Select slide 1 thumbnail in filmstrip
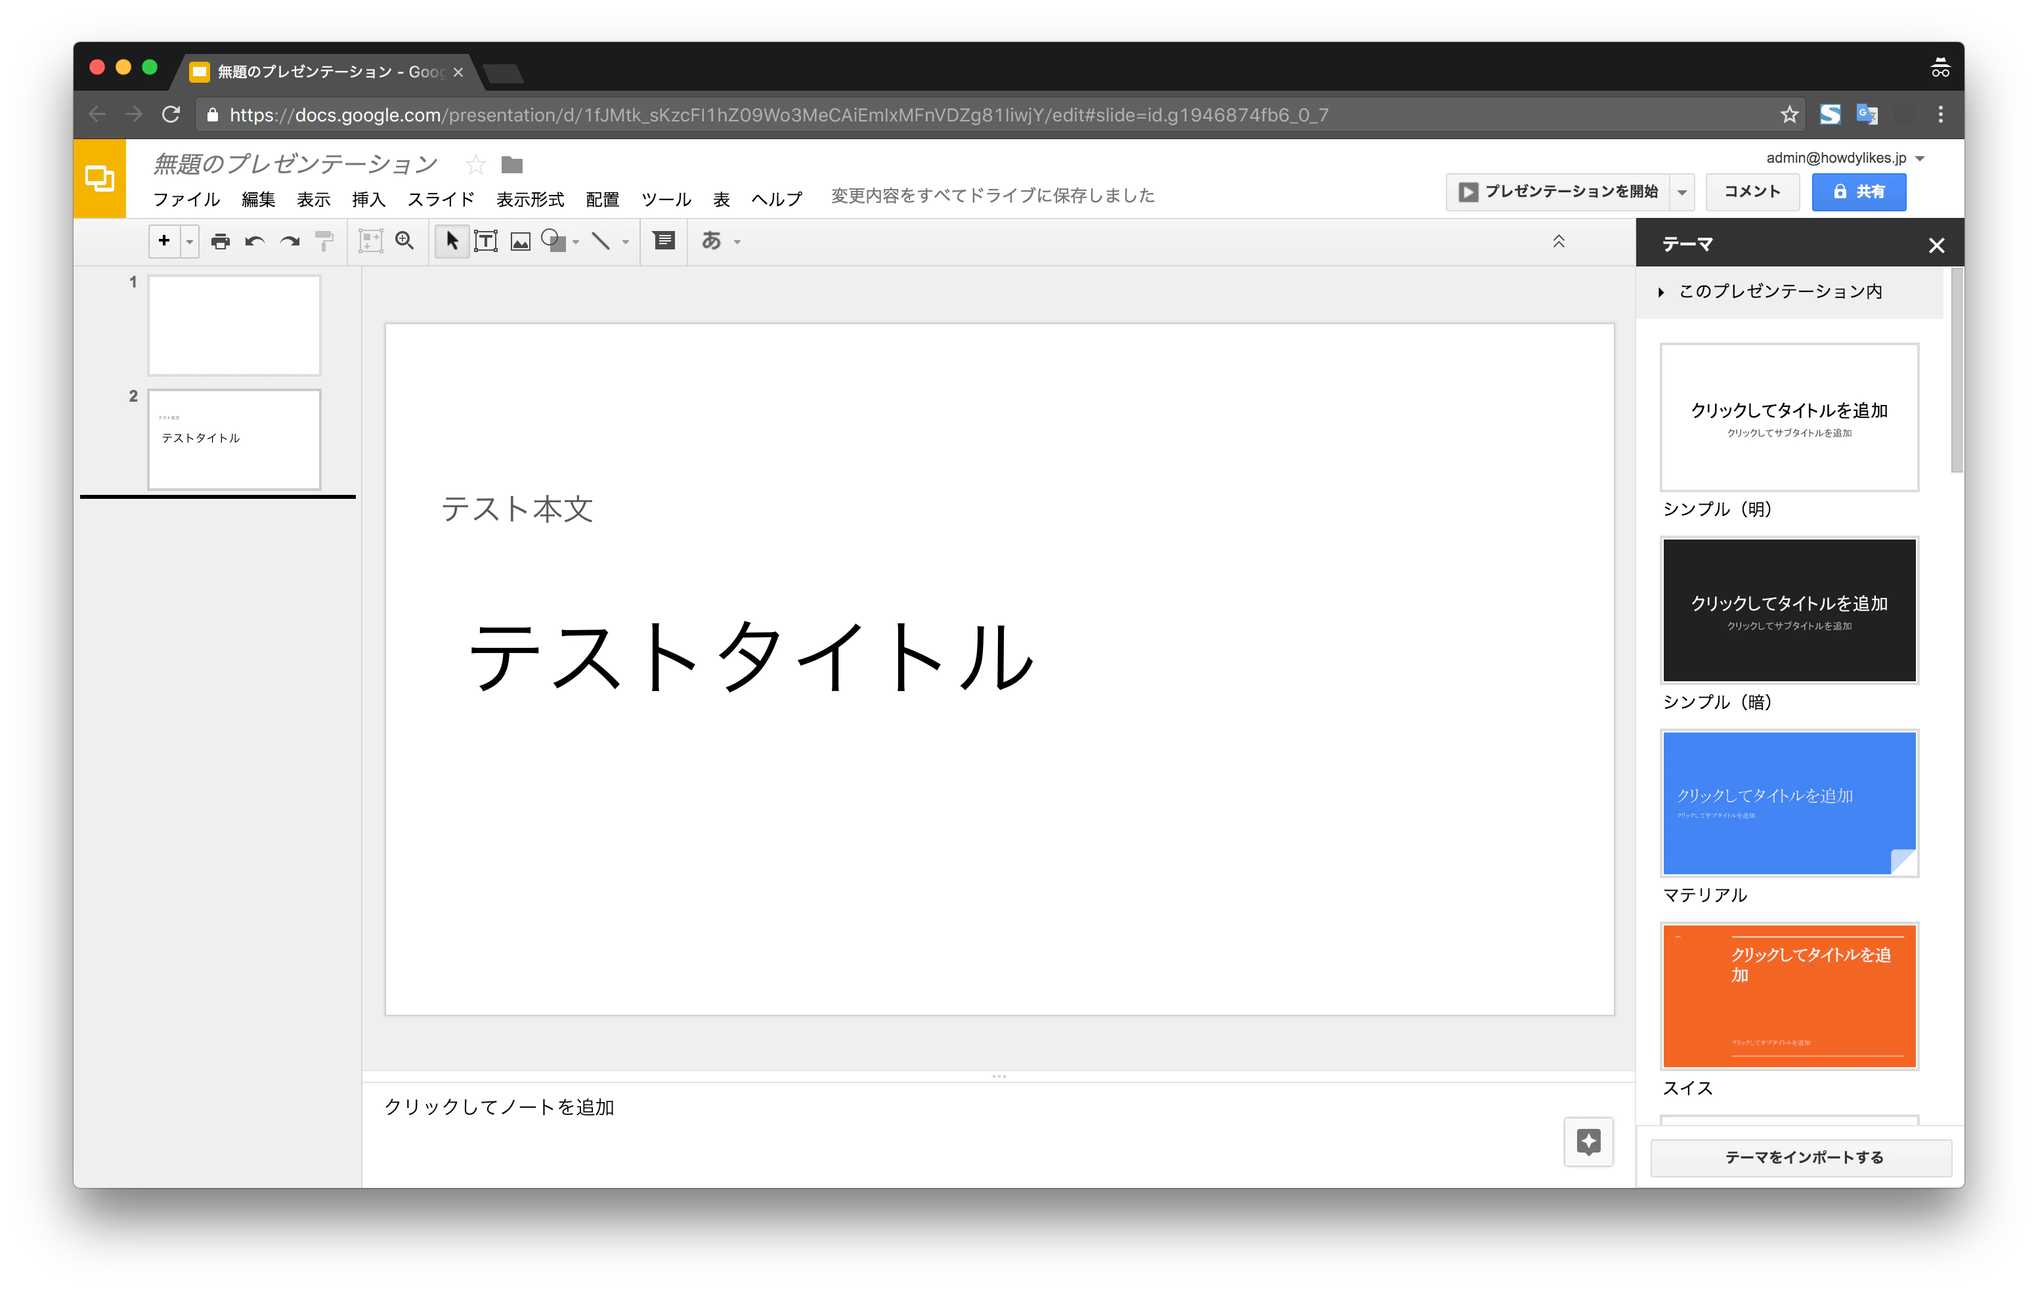Image resolution: width=2038 pixels, height=1293 pixels. coord(234,325)
